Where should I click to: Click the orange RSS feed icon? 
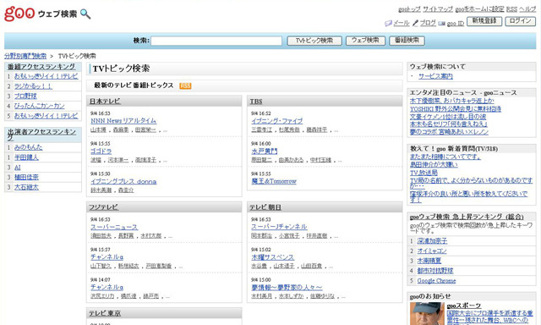[185, 85]
